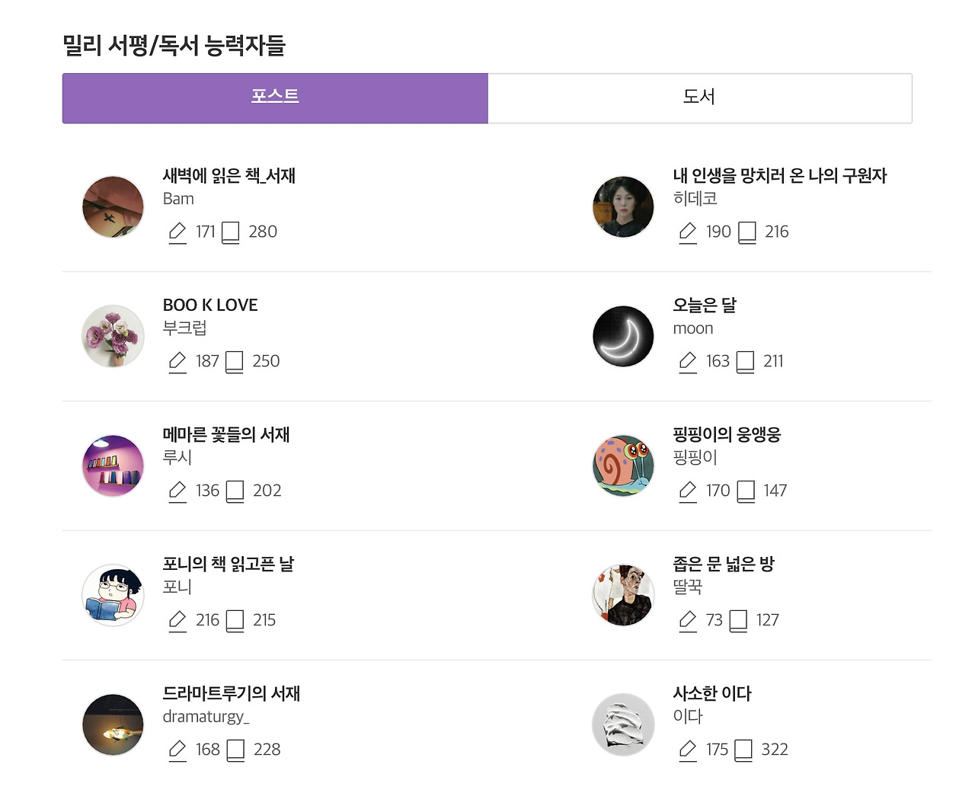The height and width of the screenshot is (806, 975).
Task: Open the moon crescent profile picture
Action: tap(623, 336)
